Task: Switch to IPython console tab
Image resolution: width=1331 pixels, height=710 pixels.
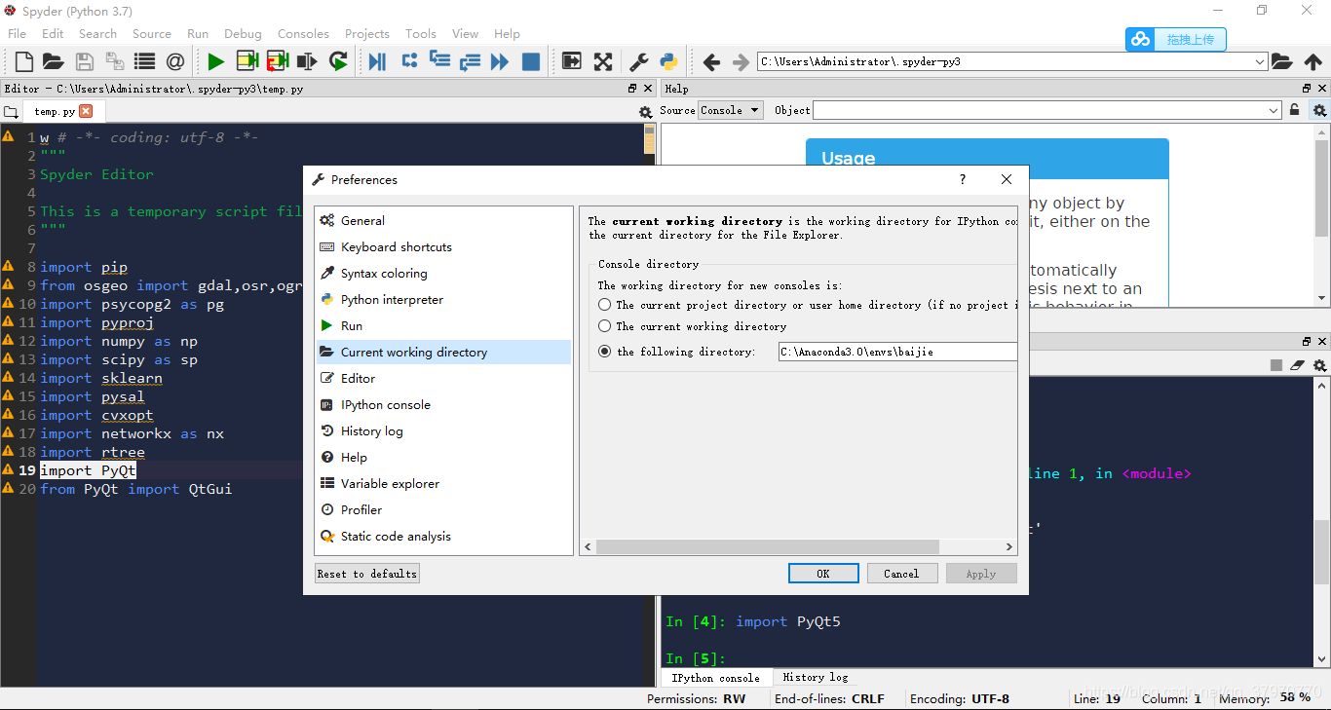Action: [715, 677]
